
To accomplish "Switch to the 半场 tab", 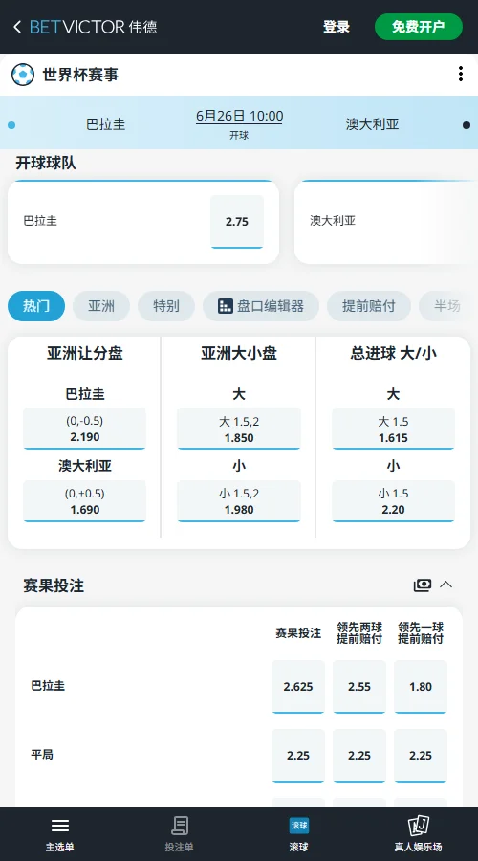I will pyautogui.click(x=447, y=306).
